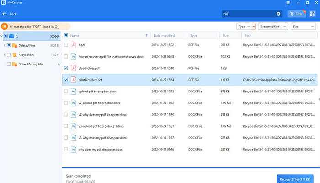Click the Back arrow icon
Screen dimensions: 320x183
click(5, 14)
